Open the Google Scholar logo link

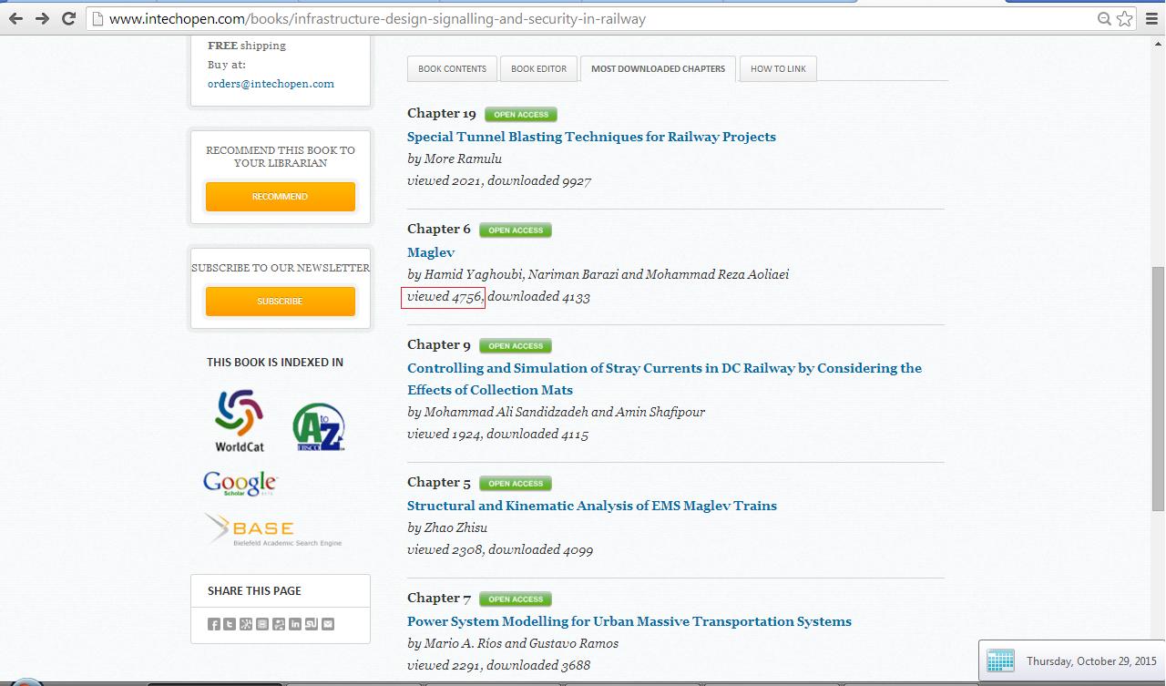[x=240, y=483]
